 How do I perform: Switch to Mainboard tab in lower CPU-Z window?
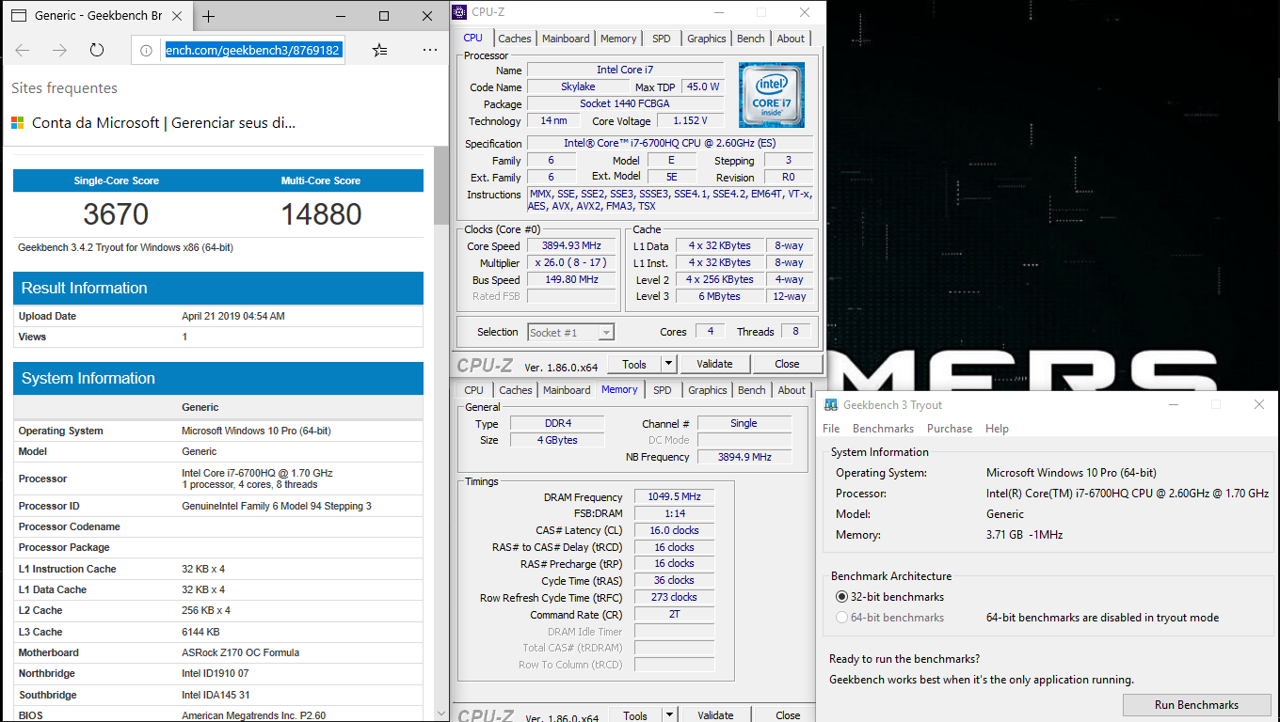click(x=568, y=390)
